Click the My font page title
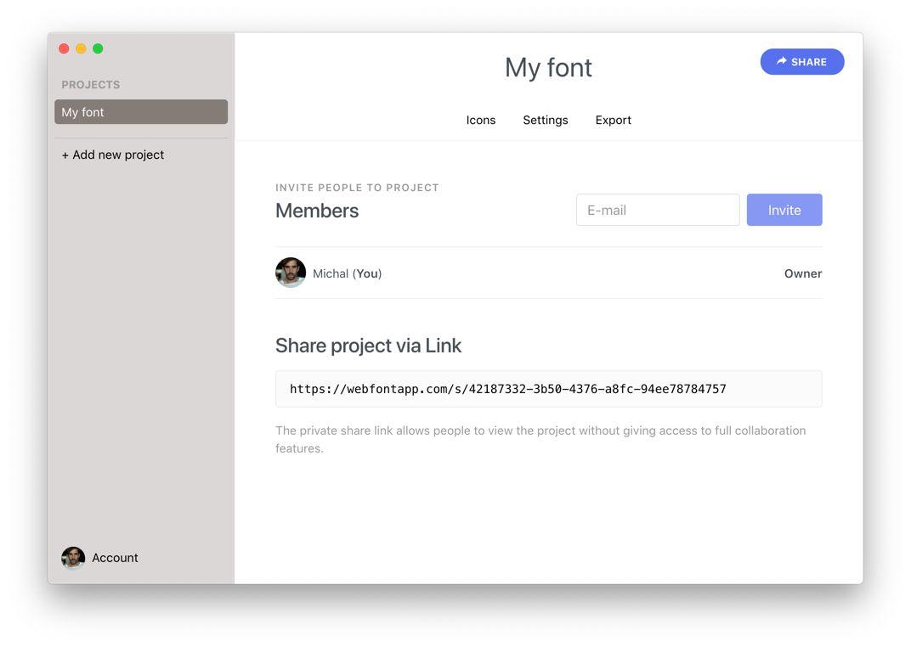 coord(548,67)
